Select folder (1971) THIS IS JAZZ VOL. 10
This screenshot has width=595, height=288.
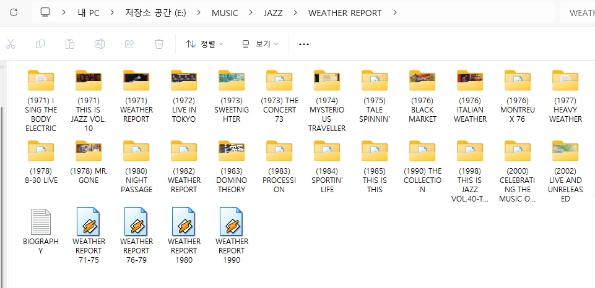click(x=89, y=100)
